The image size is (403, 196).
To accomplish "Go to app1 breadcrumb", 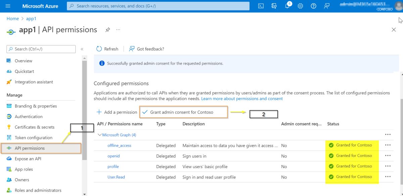I will click(31, 19).
